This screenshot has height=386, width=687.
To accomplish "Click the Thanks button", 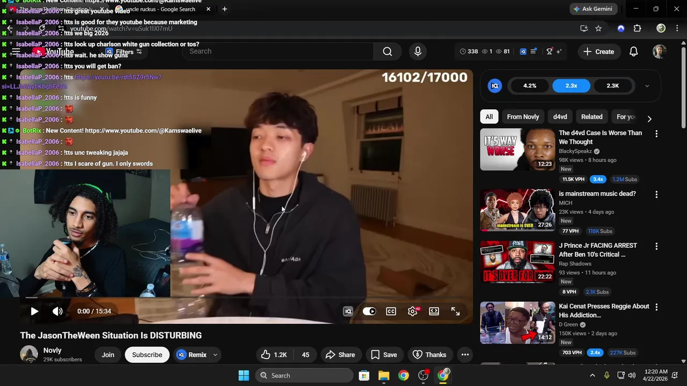I will tap(429, 354).
